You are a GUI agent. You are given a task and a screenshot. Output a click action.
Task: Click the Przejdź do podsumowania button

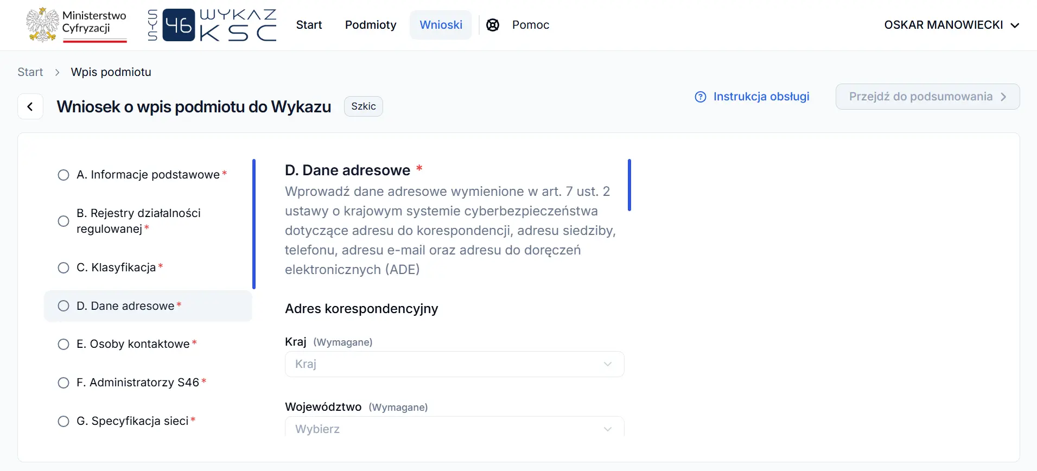click(x=927, y=97)
